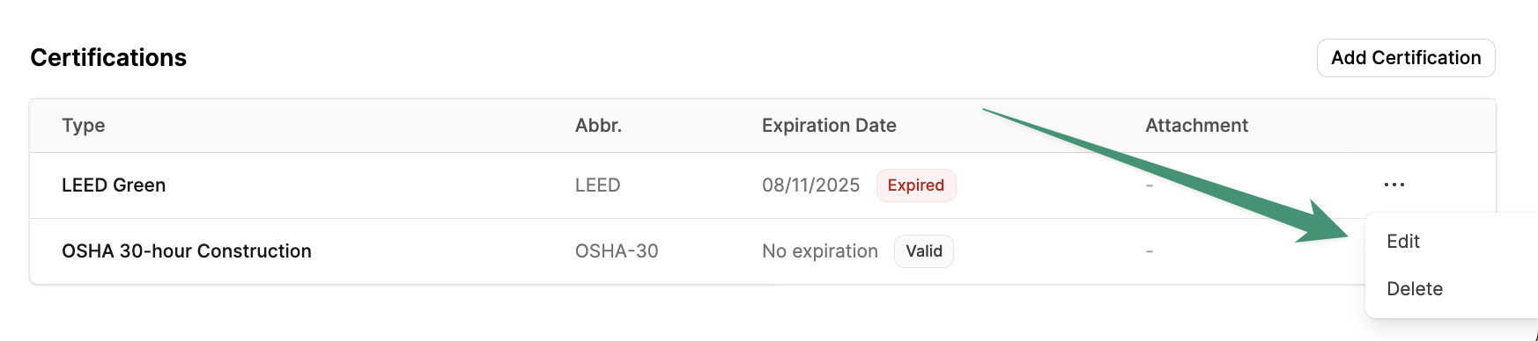
Task: Click the 08/11/2025 expiration date
Action: (x=810, y=185)
